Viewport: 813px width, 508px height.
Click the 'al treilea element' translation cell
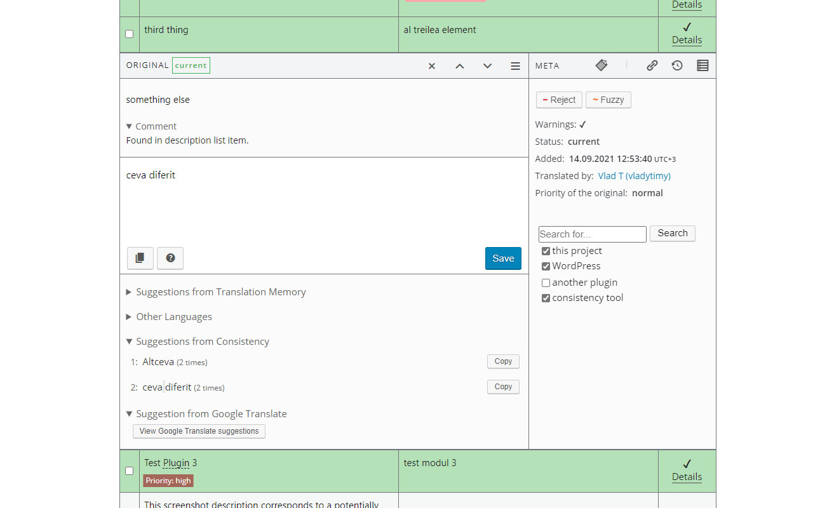pyautogui.click(x=528, y=35)
